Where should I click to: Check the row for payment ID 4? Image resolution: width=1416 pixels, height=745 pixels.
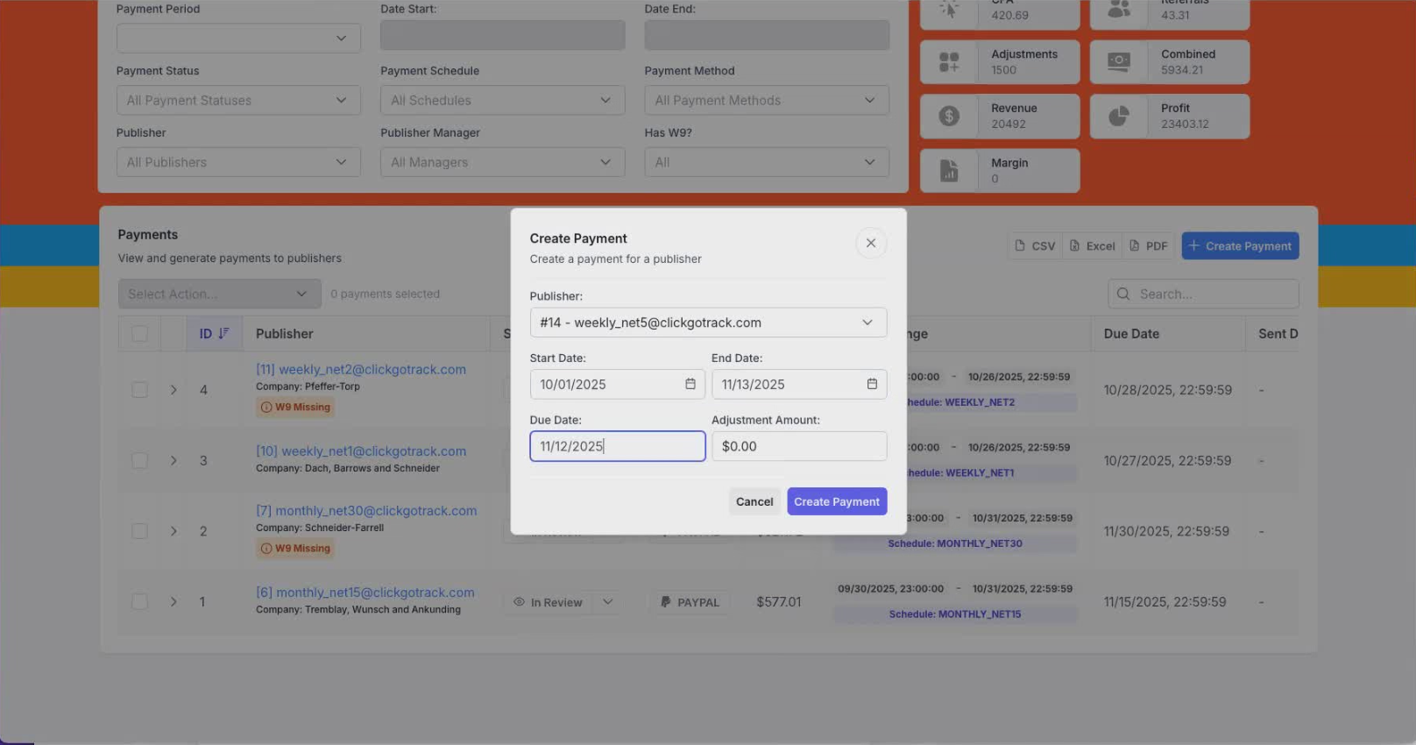139,389
